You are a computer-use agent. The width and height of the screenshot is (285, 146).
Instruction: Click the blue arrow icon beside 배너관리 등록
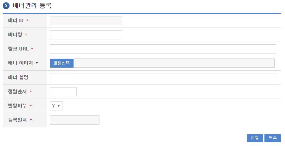pos(6,6)
